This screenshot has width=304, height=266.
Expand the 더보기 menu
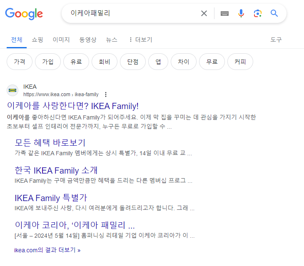point(141,40)
